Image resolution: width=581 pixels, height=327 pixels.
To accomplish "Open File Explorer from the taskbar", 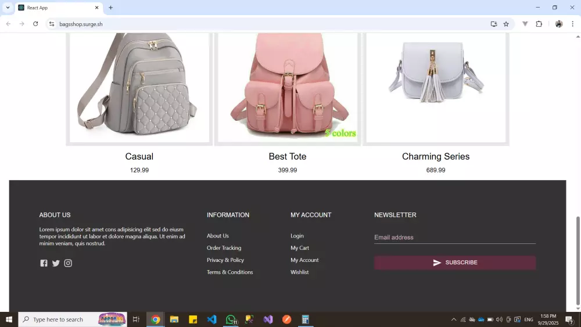I will pos(174,319).
